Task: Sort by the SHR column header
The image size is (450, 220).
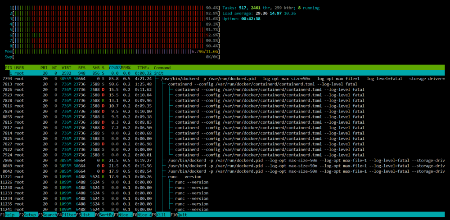Action: pos(96,67)
